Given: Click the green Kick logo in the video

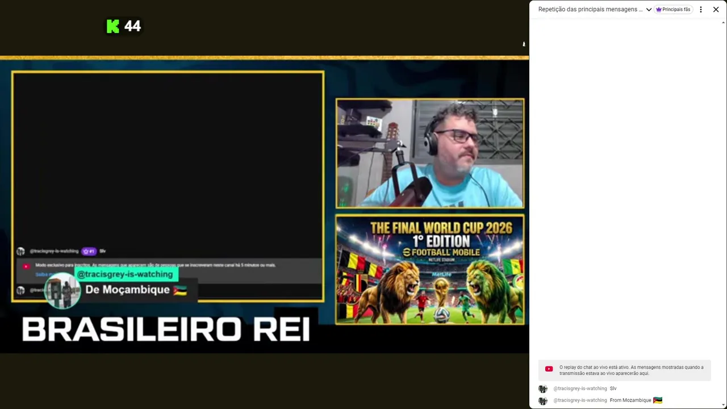Looking at the screenshot, I should (113, 26).
